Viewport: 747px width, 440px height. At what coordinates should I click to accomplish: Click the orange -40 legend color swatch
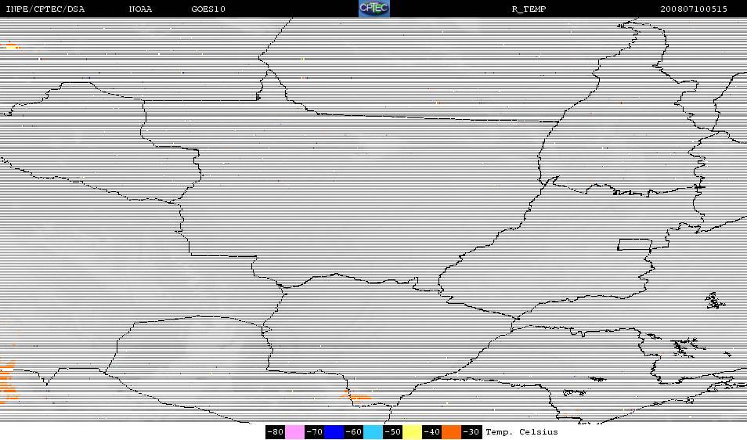coord(451,432)
